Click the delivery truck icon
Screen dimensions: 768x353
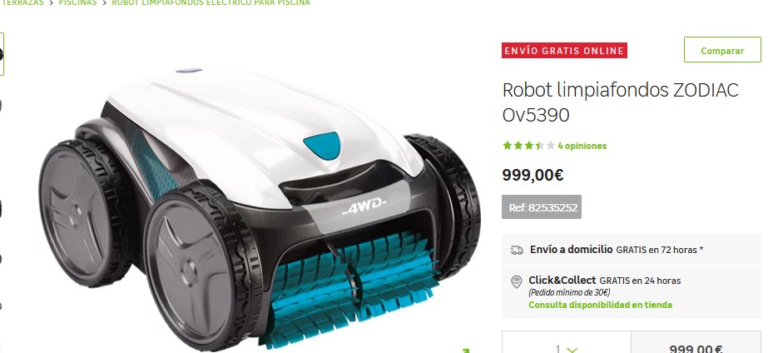(516, 250)
